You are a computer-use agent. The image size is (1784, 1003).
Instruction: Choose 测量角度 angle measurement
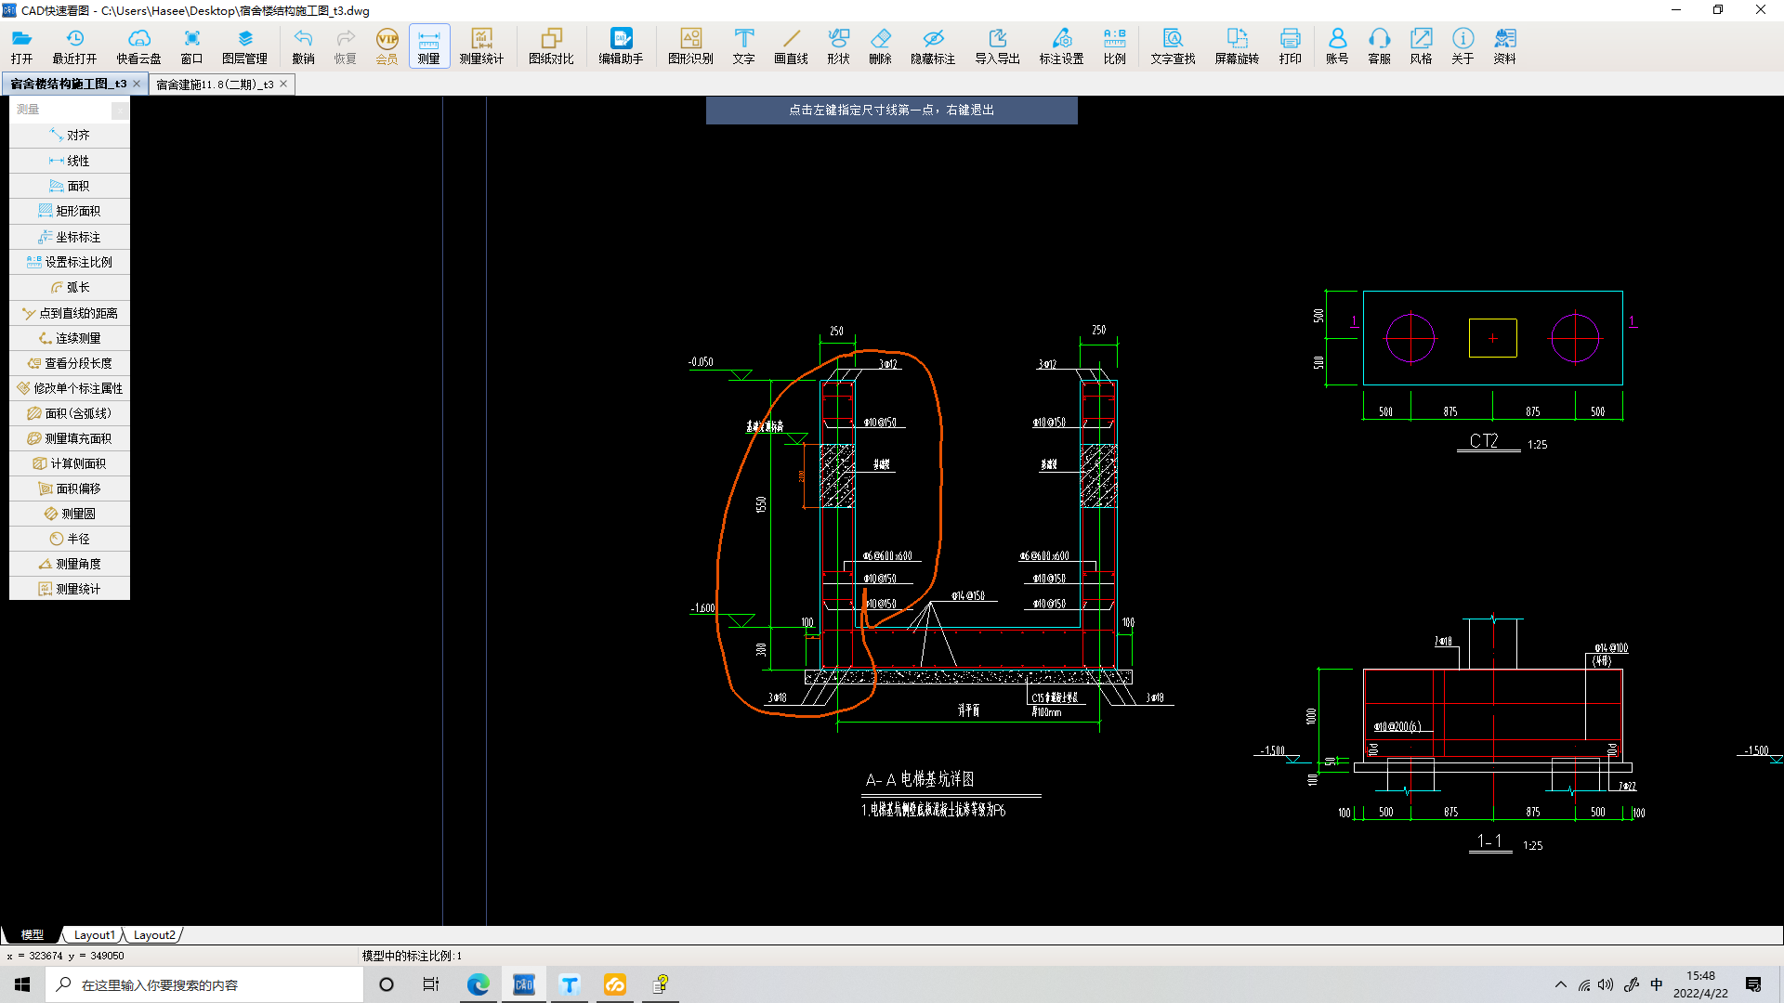point(70,564)
